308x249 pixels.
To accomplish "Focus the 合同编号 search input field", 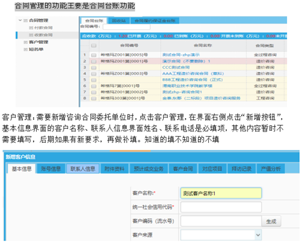I will point(126,27).
